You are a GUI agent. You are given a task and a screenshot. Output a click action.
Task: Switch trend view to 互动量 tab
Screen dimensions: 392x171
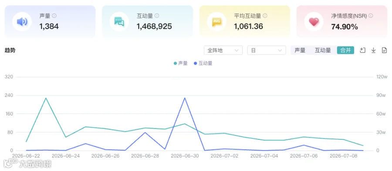(323, 50)
